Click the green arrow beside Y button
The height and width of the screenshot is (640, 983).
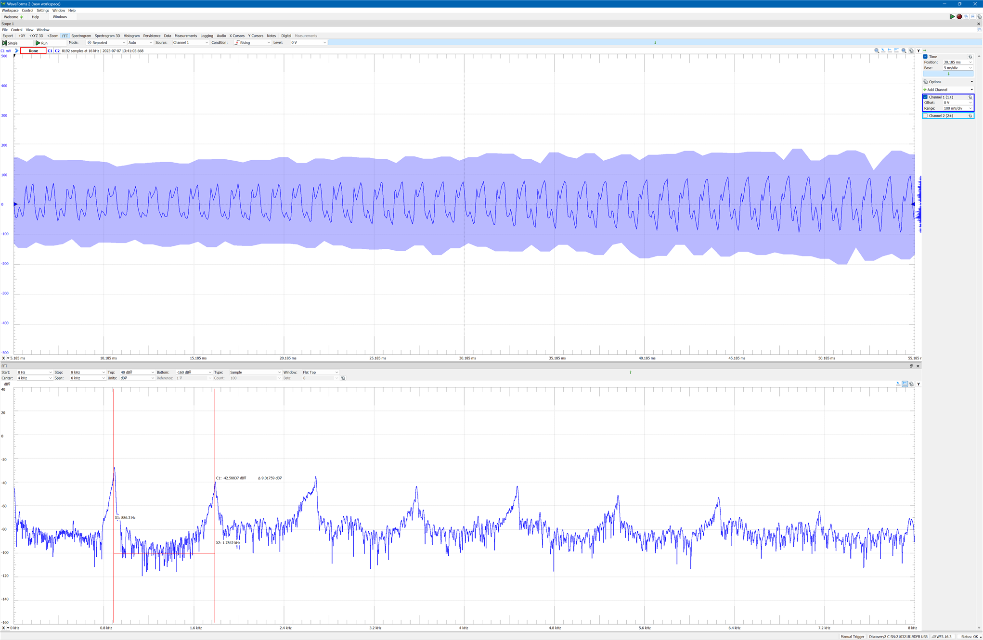click(x=925, y=51)
